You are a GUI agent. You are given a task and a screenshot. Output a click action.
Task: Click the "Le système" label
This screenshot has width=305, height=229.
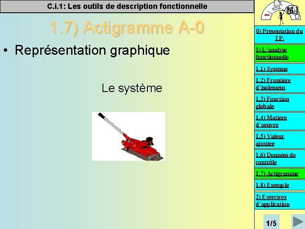[x=132, y=88]
